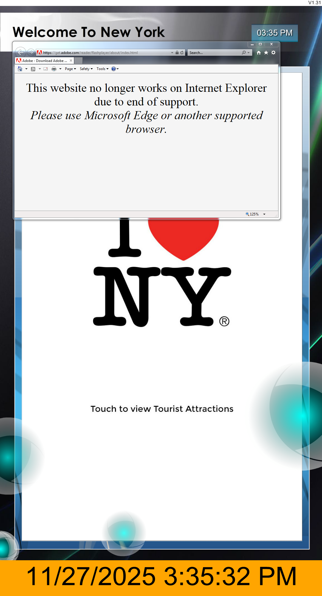Open the Help question mark icon
This screenshot has width=322, height=596.
[113, 69]
